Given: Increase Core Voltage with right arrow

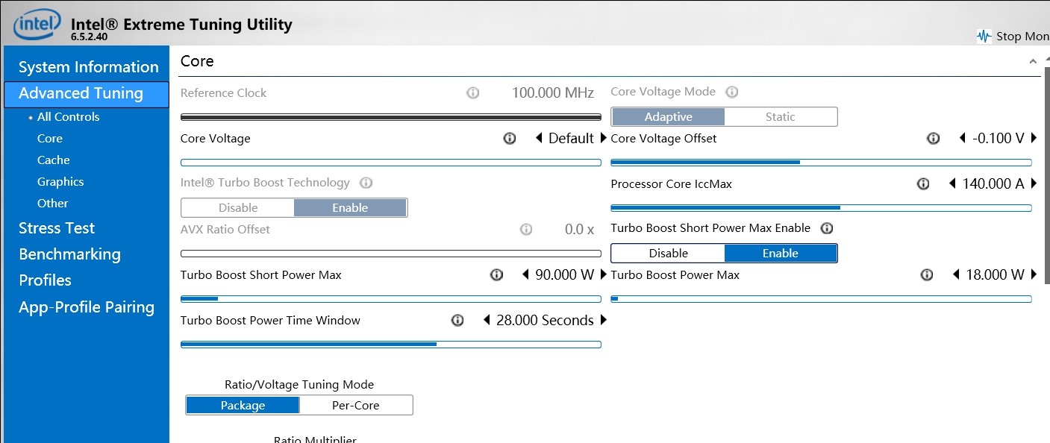Looking at the screenshot, I should tap(603, 139).
